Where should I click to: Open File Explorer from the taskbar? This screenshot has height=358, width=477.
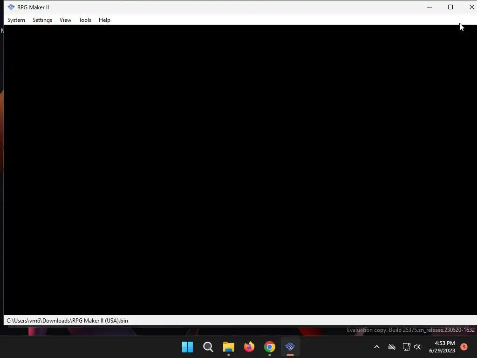click(x=228, y=347)
